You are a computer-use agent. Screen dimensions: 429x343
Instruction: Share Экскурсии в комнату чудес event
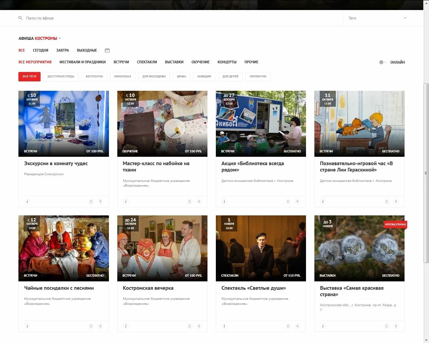100,202
